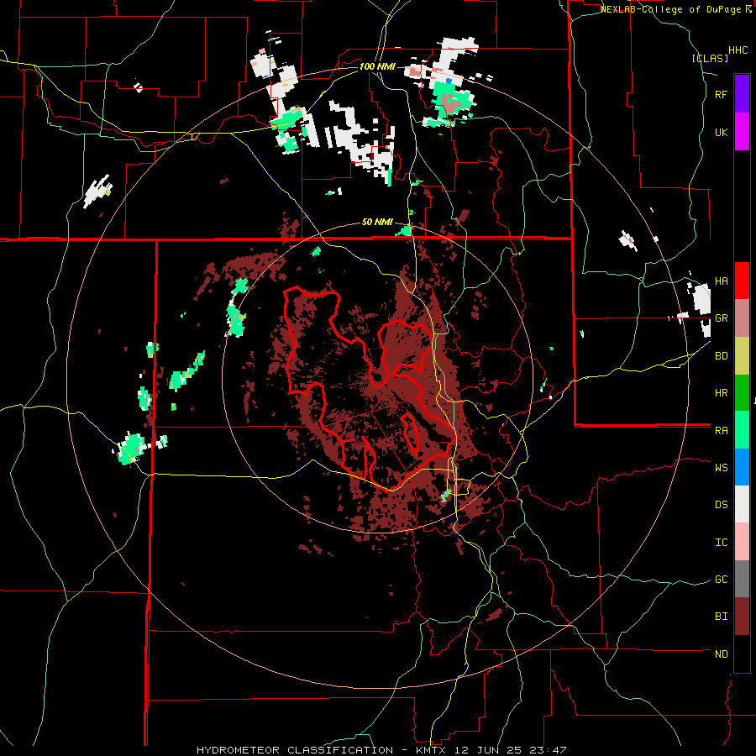
Task: Select the olive-yellow BD legend swatch
Action: pos(742,356)
